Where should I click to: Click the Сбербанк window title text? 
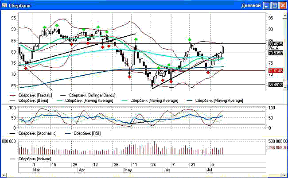[x=19, y=5]
